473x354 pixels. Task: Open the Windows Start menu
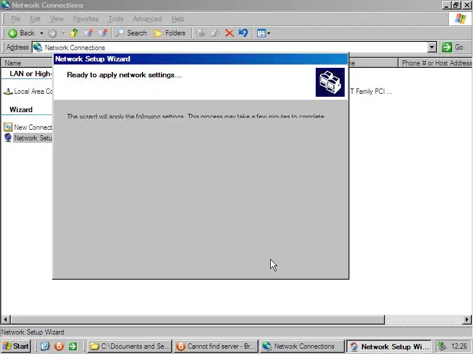pos(15,346)
